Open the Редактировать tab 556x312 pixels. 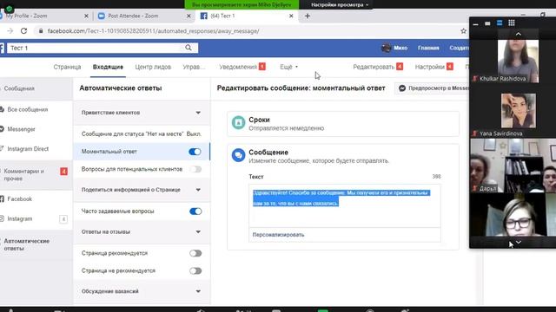pos(378,67)
